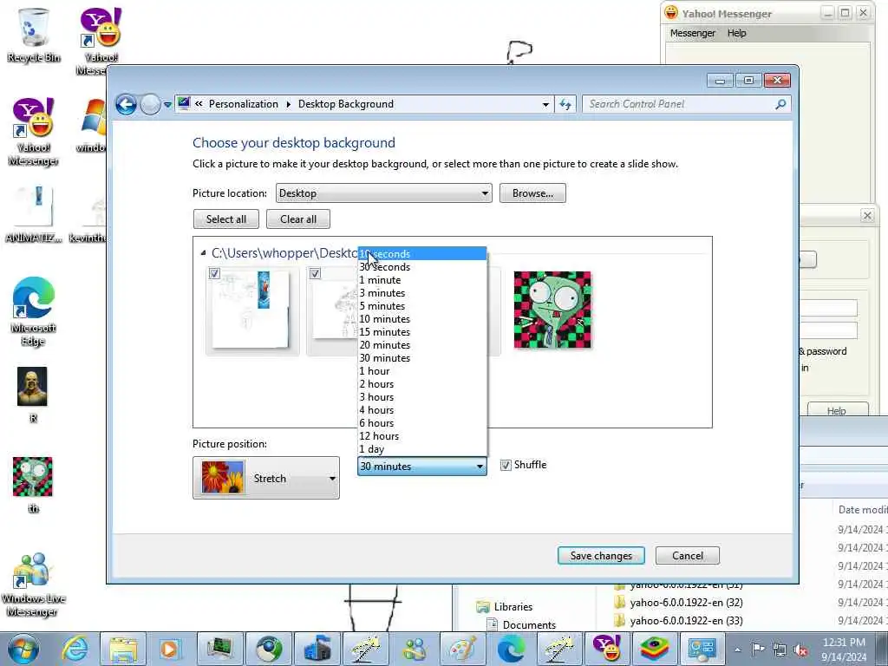Click the muted volume tray icon
This screenshot has width=888, height=666.
(x=800, y=650)
